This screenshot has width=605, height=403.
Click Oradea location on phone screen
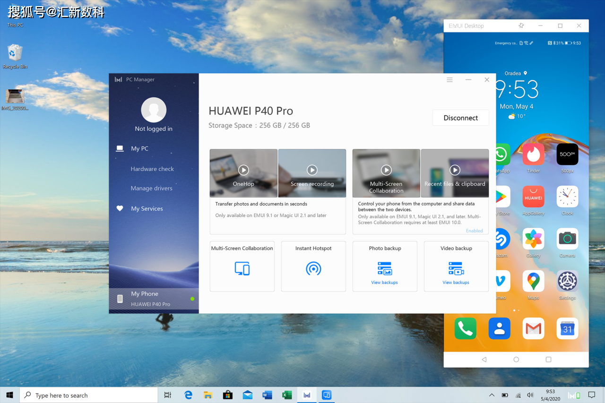pos(516,74)
